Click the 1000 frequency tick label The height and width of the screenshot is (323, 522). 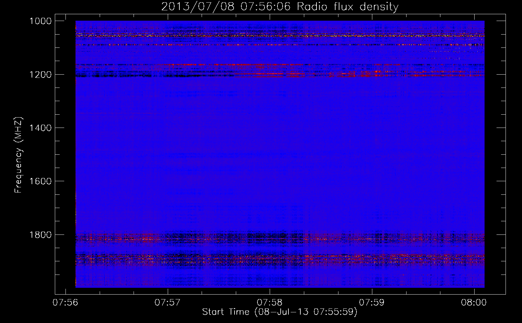coord(40,21)
